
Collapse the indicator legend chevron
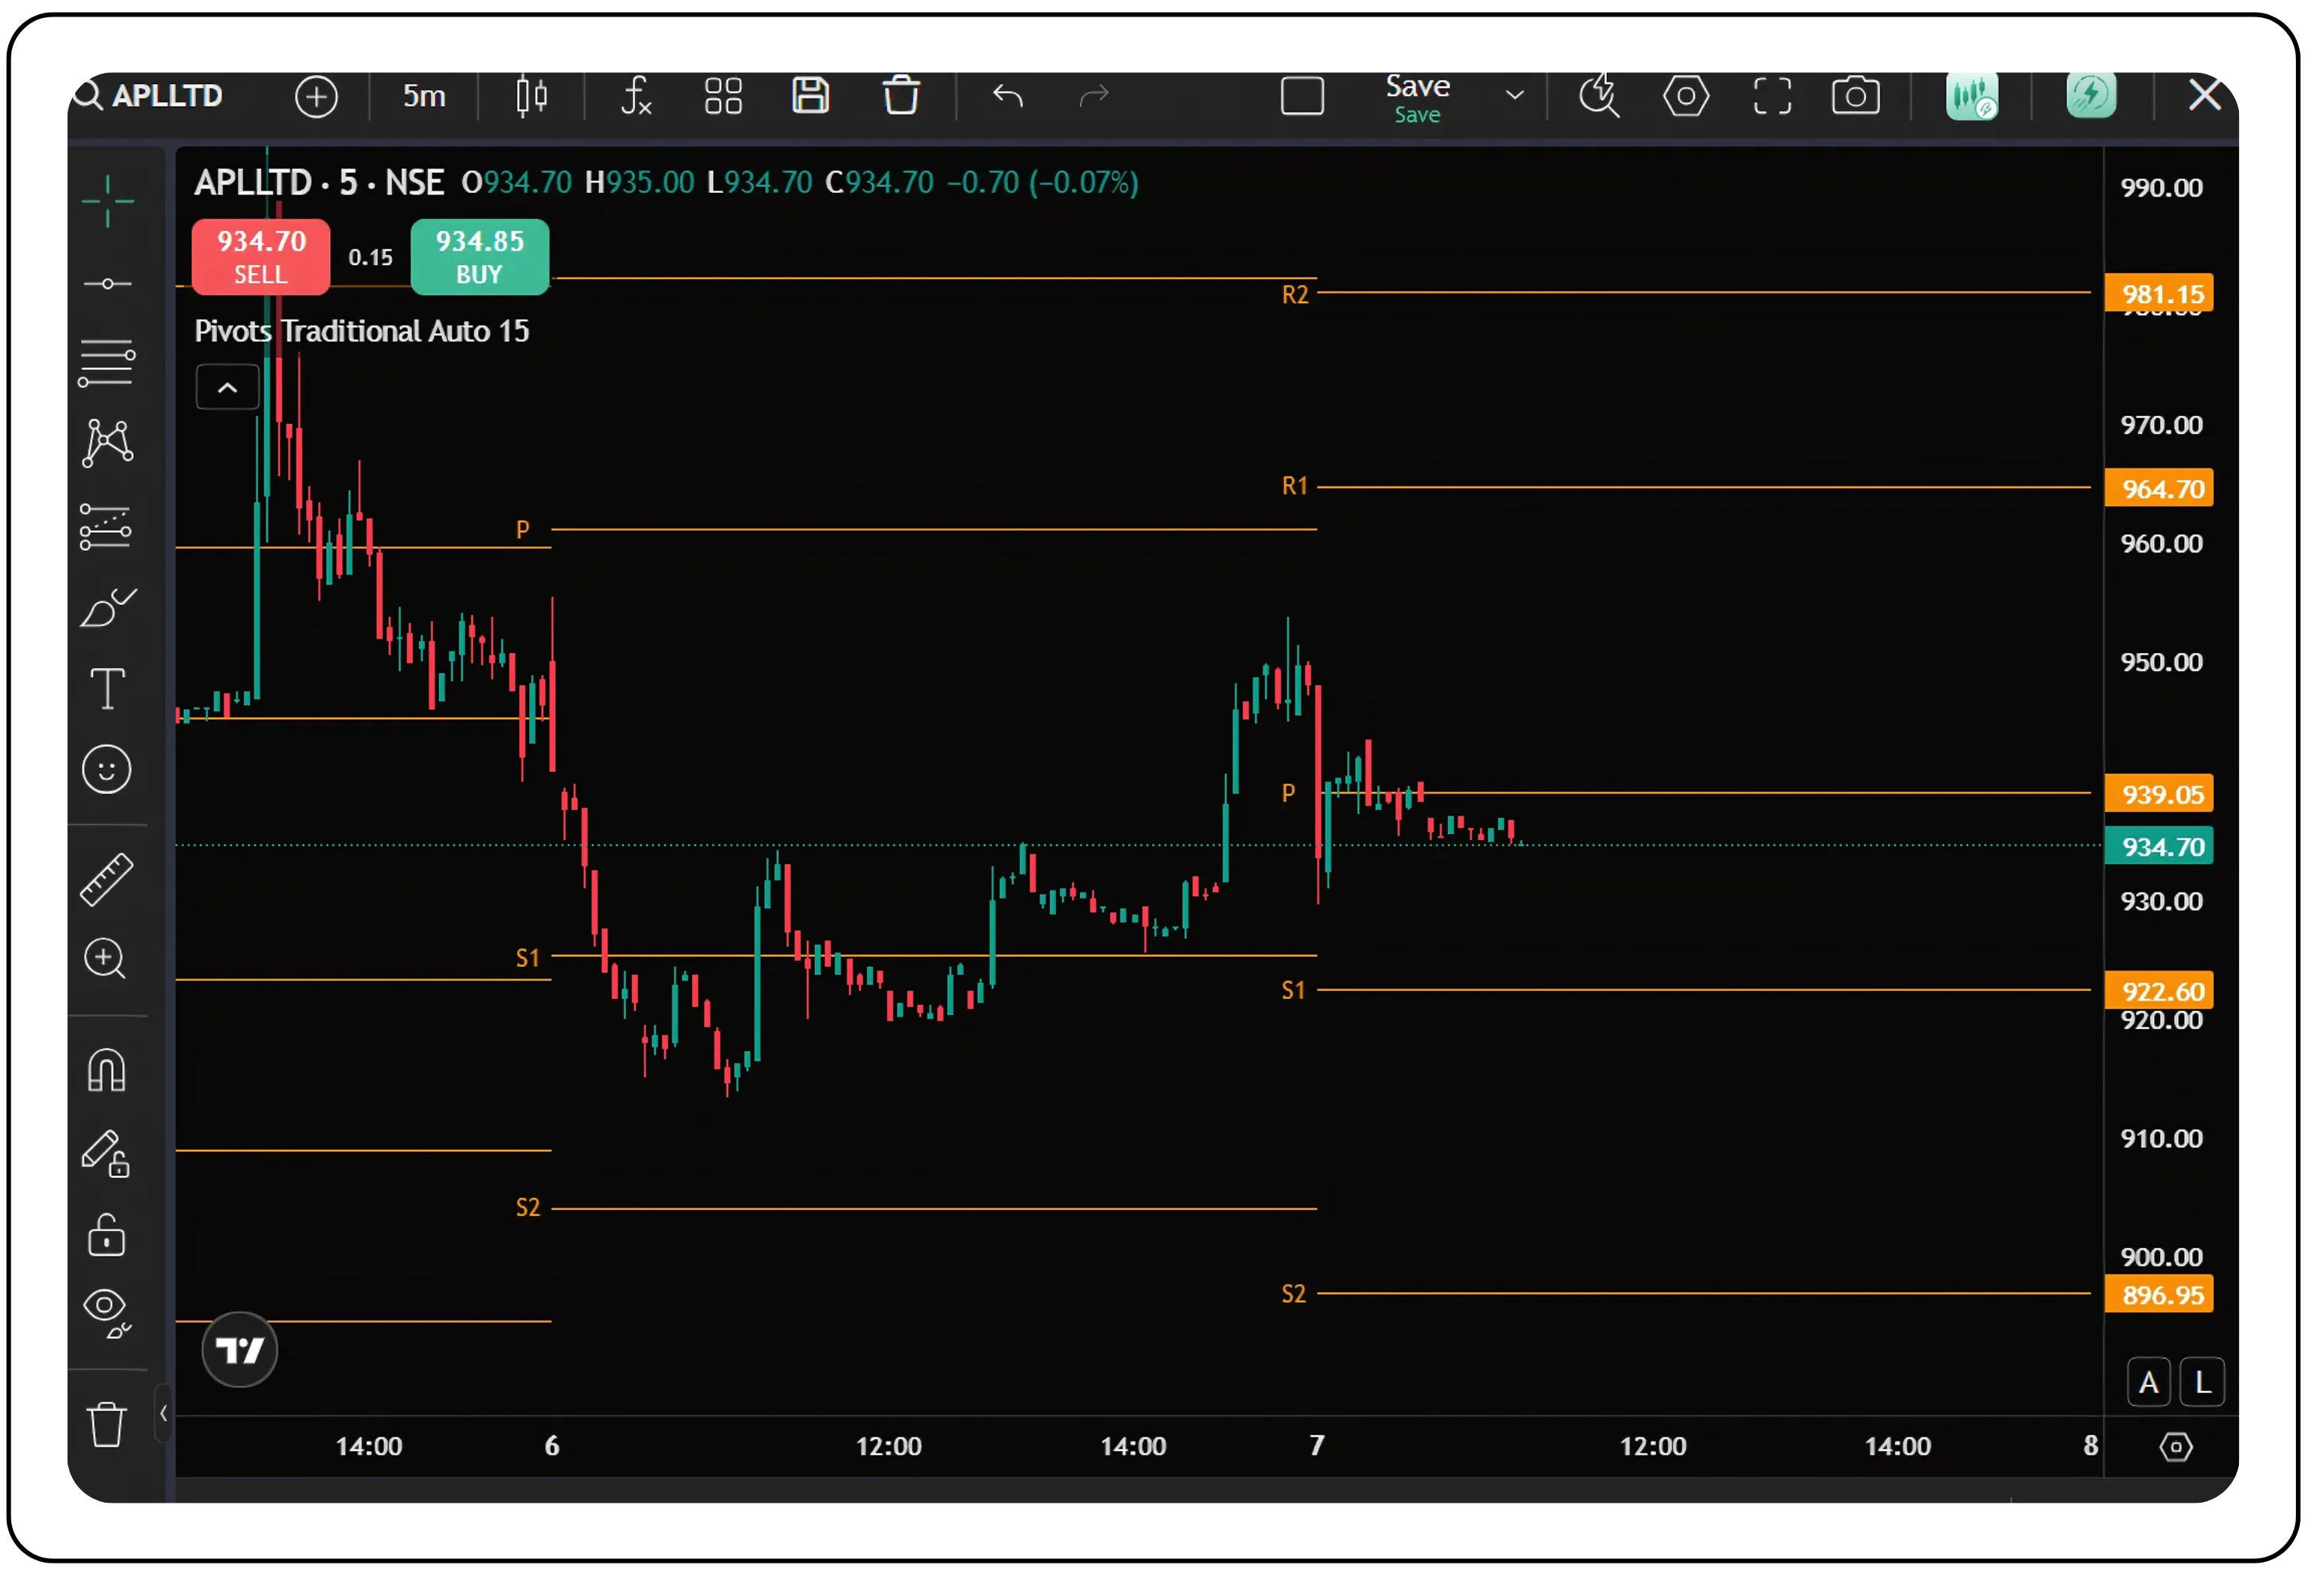click(x=227, y=387)
